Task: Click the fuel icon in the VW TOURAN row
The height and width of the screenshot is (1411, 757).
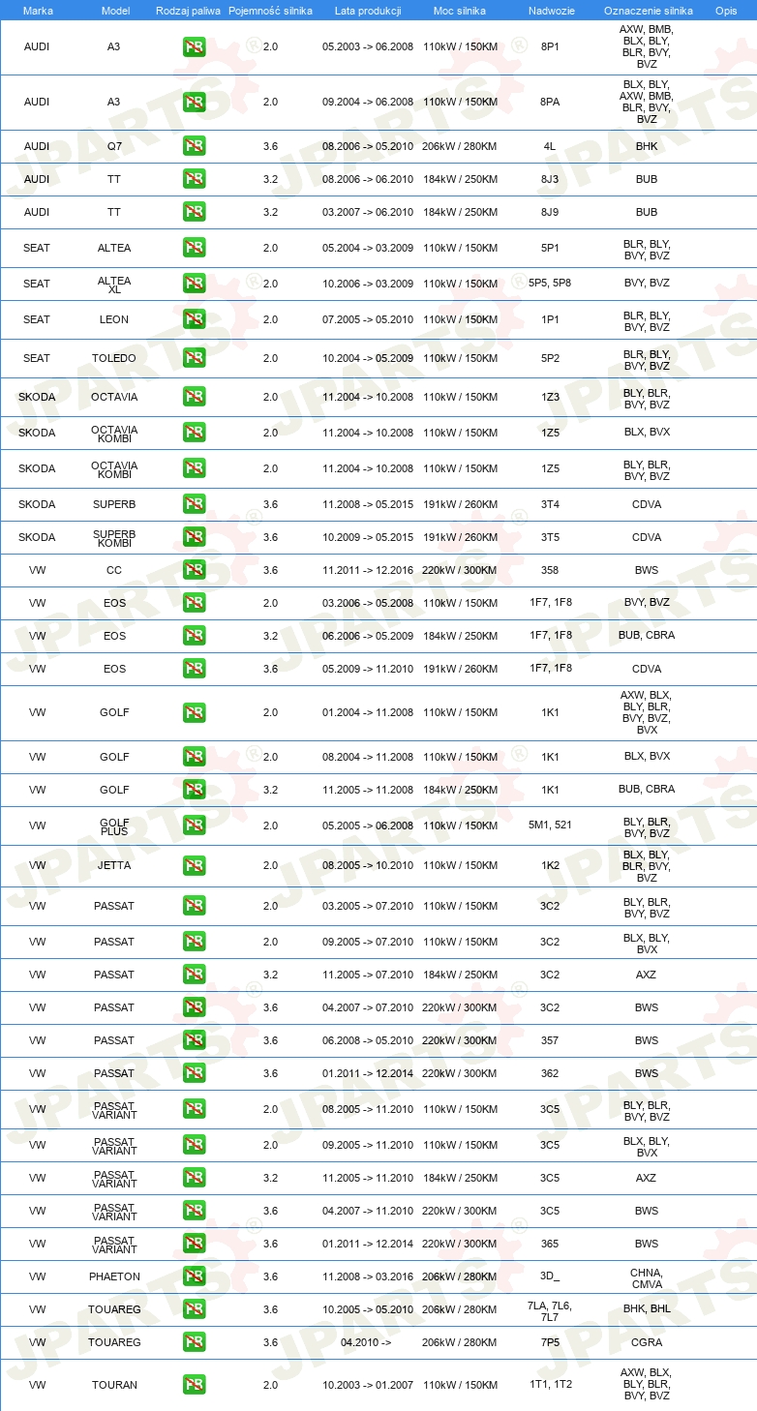Action: [x=194, y=1385]
